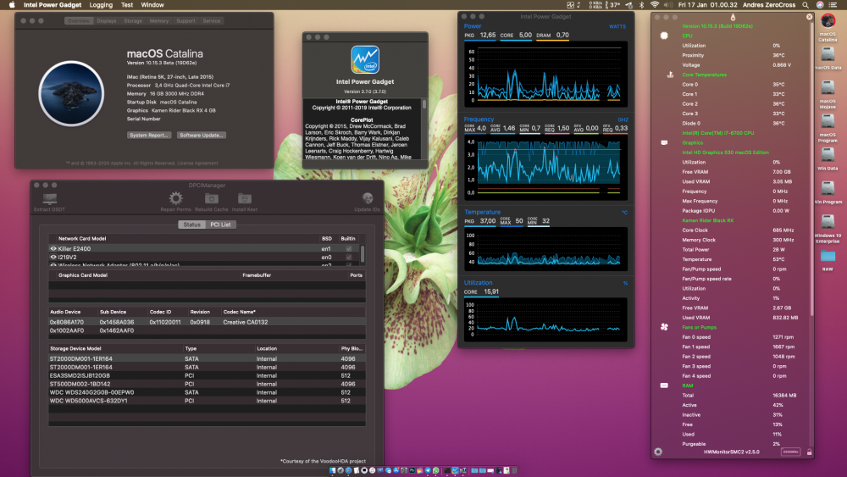Viewport: 847px width, 477px height.
Task: Click the round X icon atop HWMonitorSMC2
Action: click(809, 17)
